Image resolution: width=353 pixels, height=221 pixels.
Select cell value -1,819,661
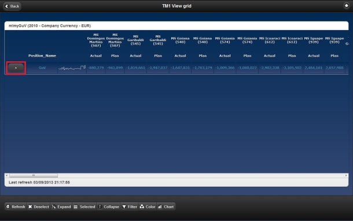[x=135, y=68]
